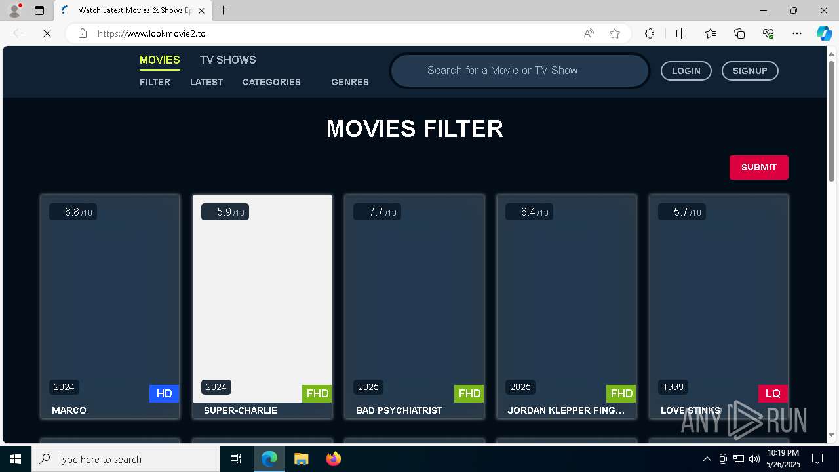Click the page vertical scrollbar thumb
The image size is (839, 472).
(x=832, y=121)
